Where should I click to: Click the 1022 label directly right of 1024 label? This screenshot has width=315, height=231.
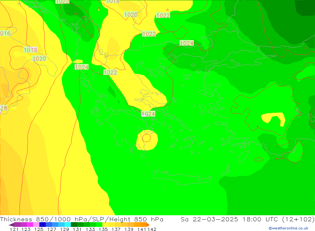(110, 72)
